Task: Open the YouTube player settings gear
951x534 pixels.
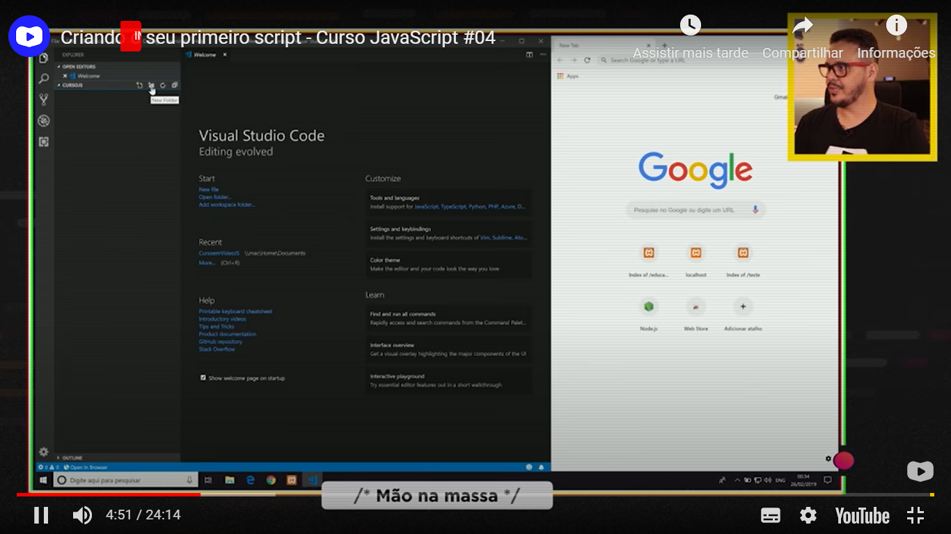Action: 808,515
